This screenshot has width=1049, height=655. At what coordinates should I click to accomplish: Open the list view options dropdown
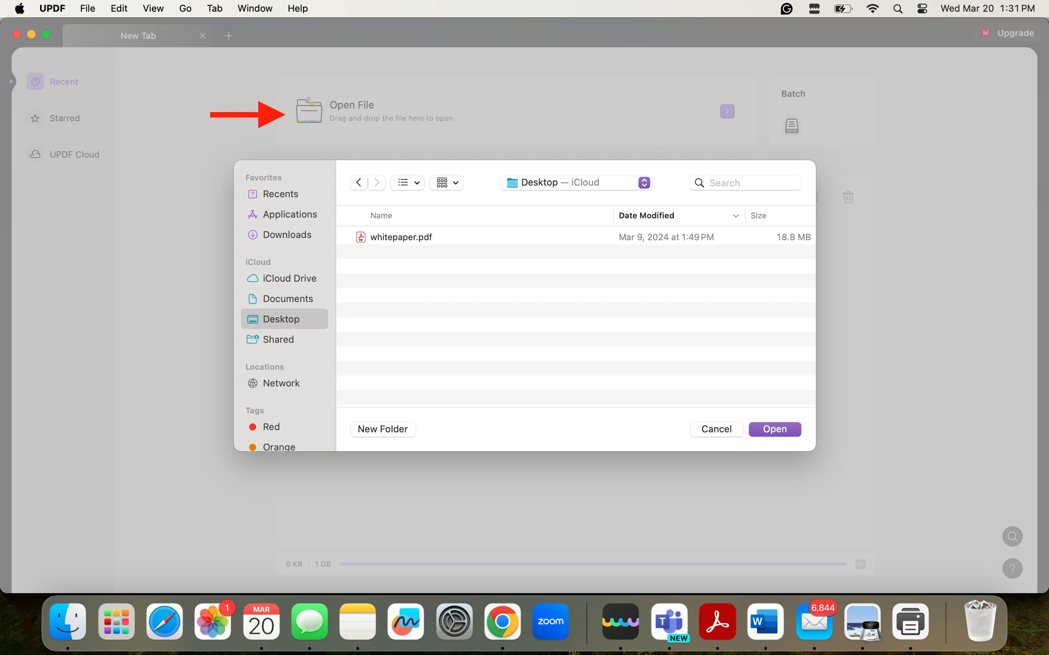408,182
